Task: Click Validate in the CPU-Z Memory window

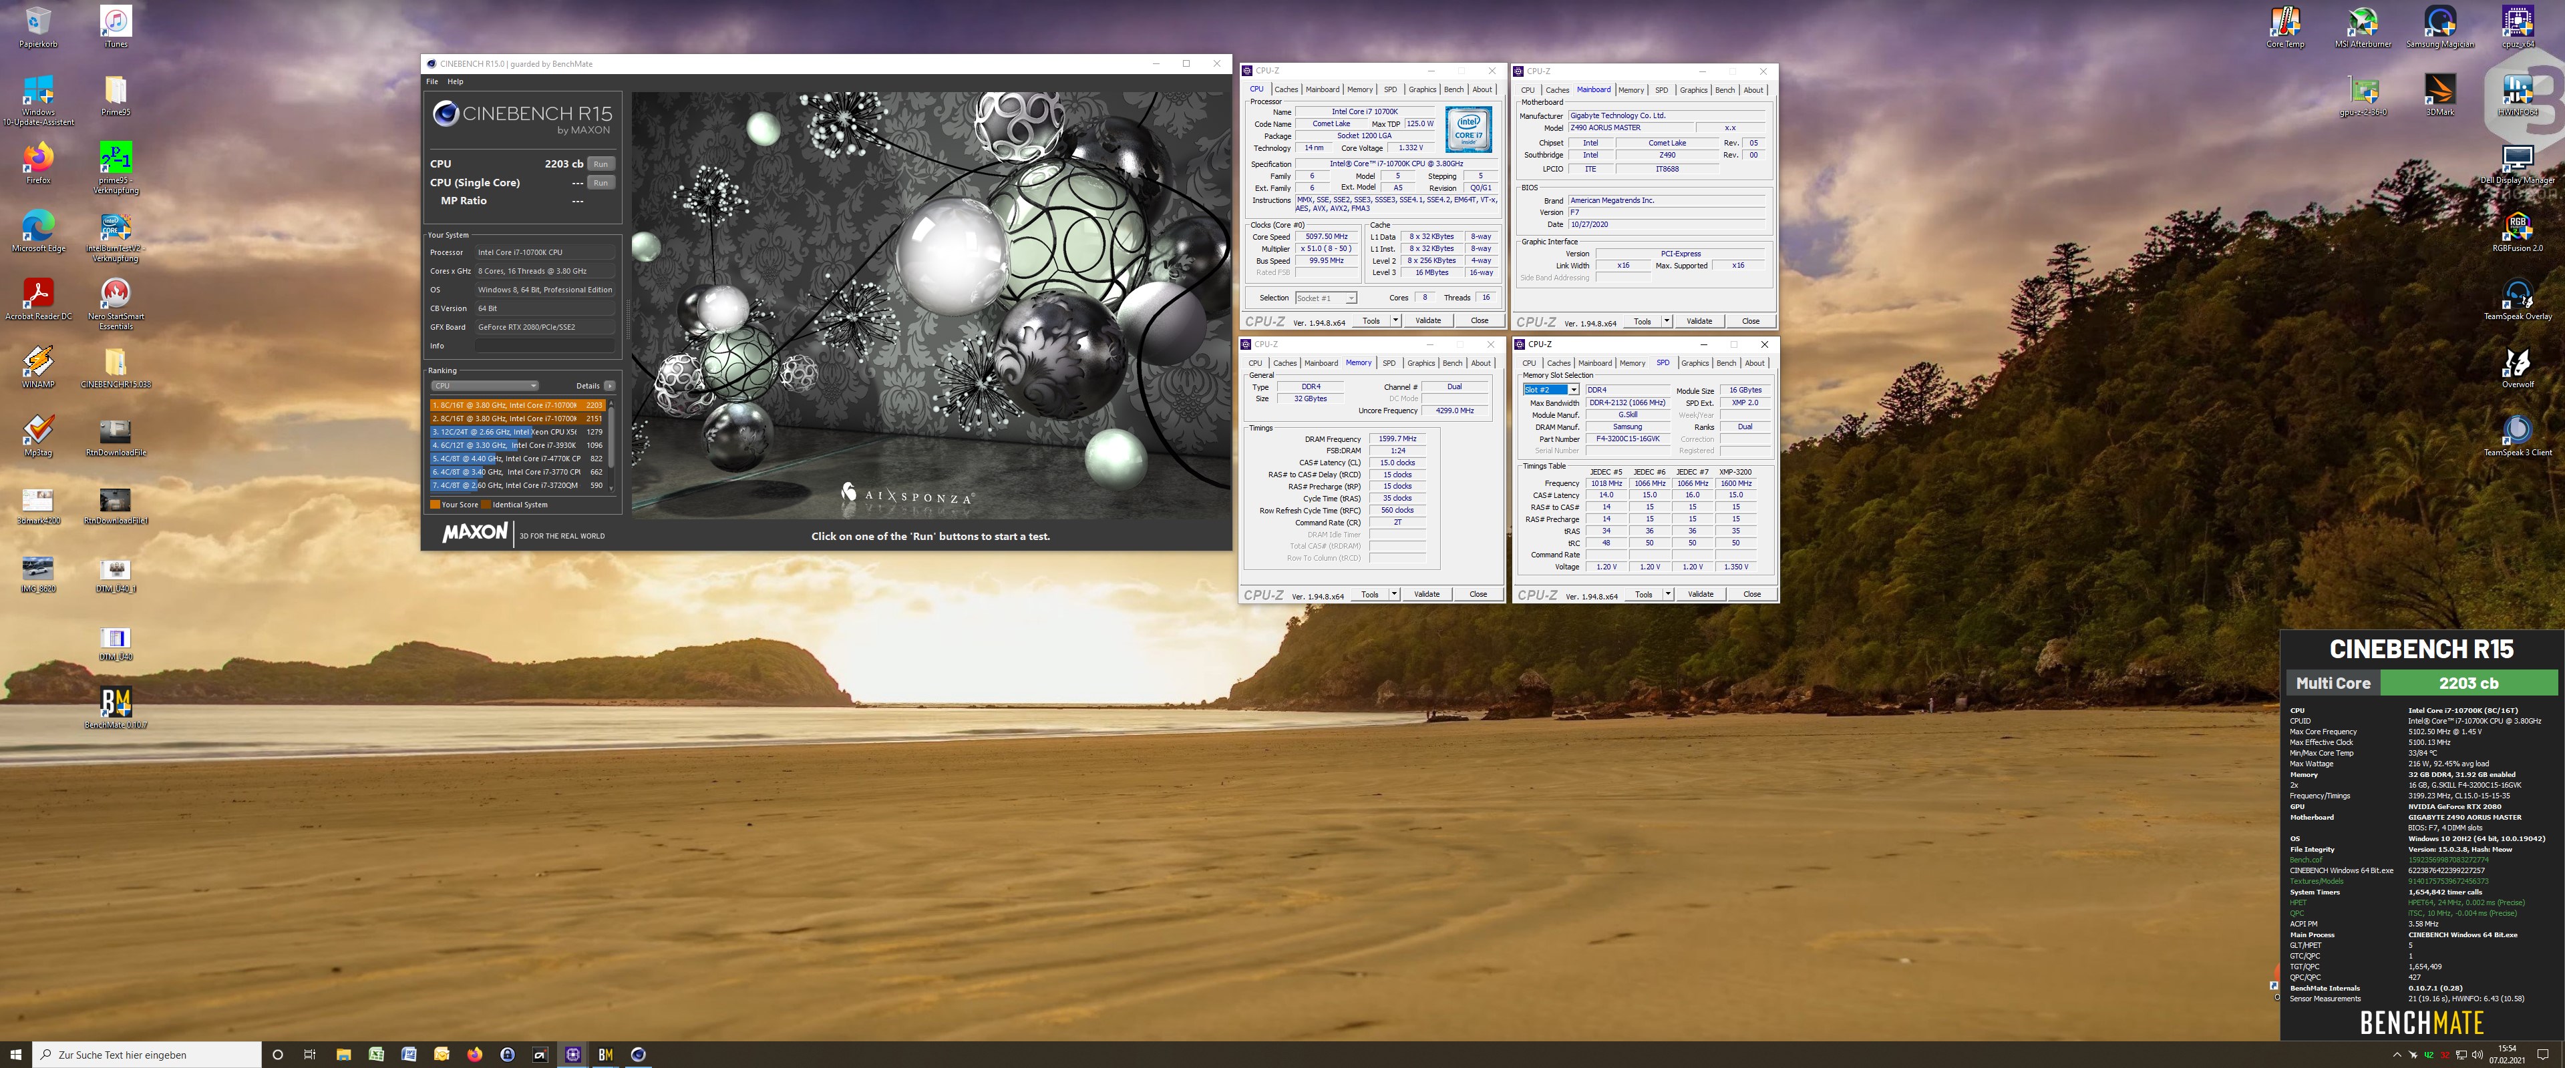Action: [1427, 594]
